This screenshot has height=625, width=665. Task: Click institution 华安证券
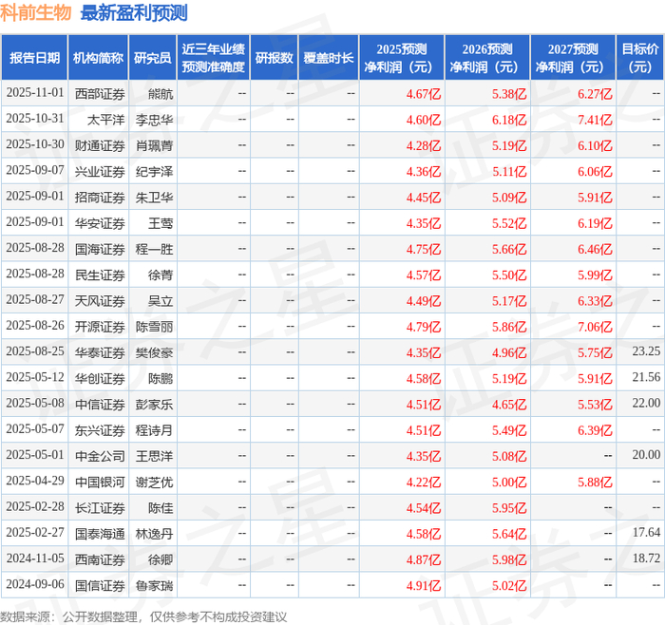click(x=100, y=223)
